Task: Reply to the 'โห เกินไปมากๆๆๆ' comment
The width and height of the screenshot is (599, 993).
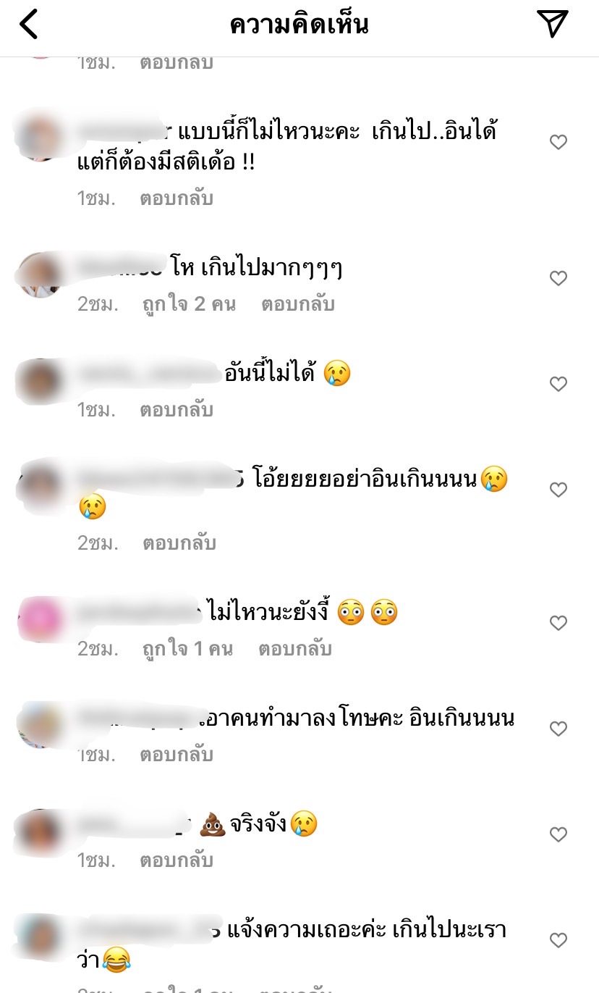Action: [x=298, y=304]
